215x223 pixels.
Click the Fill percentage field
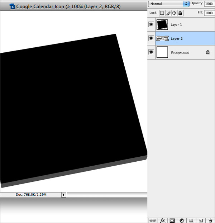click(210, 13)
